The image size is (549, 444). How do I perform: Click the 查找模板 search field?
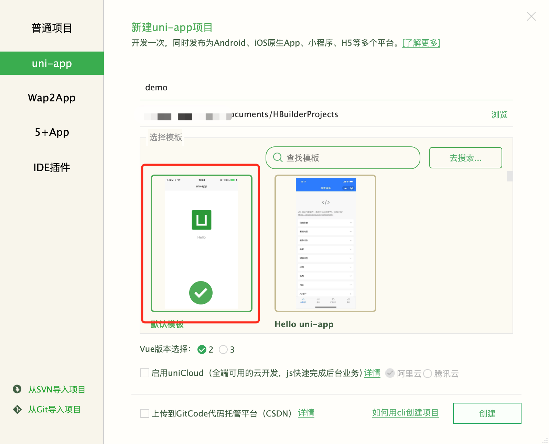pyautogui.click(x=343, y=158)
